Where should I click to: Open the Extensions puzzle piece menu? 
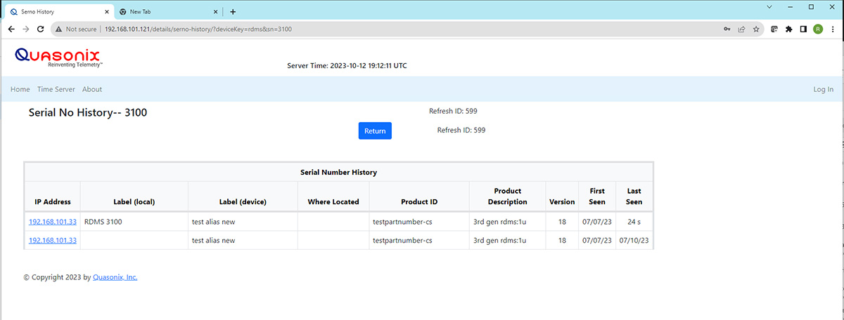(x=788, y=29)
